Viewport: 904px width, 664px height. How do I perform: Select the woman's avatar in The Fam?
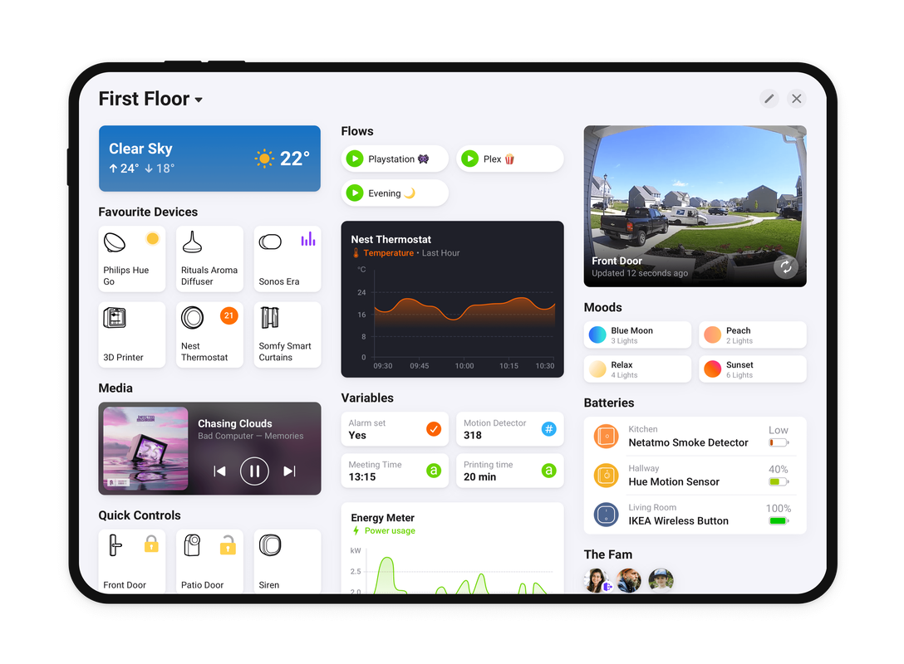tap(596, 580)
